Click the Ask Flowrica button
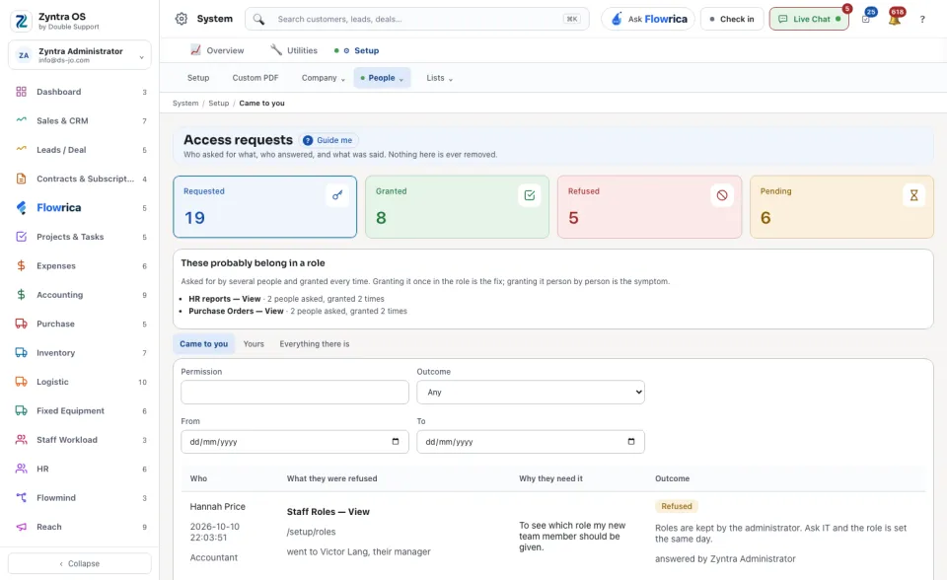The height and width of the screenshot is (580, 947). pyautogui.click(x=648, y=19)
